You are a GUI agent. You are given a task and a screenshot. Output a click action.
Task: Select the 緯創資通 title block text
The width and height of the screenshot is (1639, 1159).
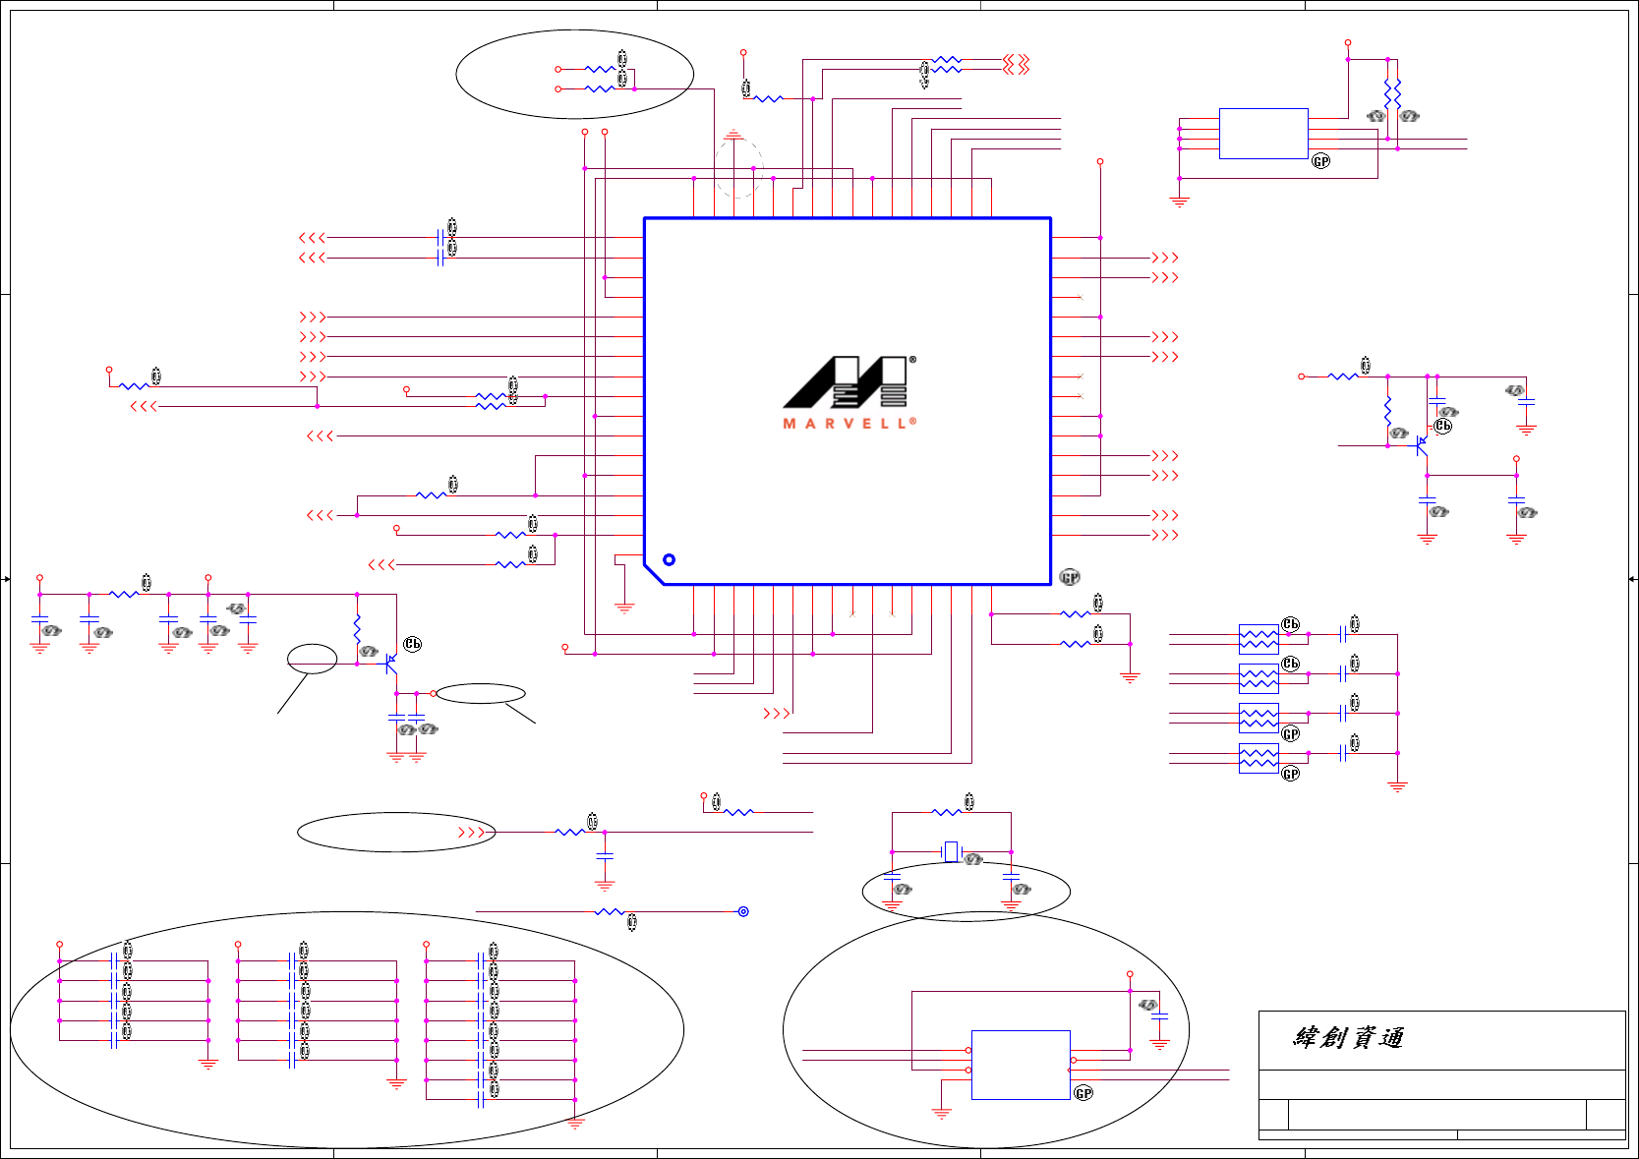tap(1348, 1038)
